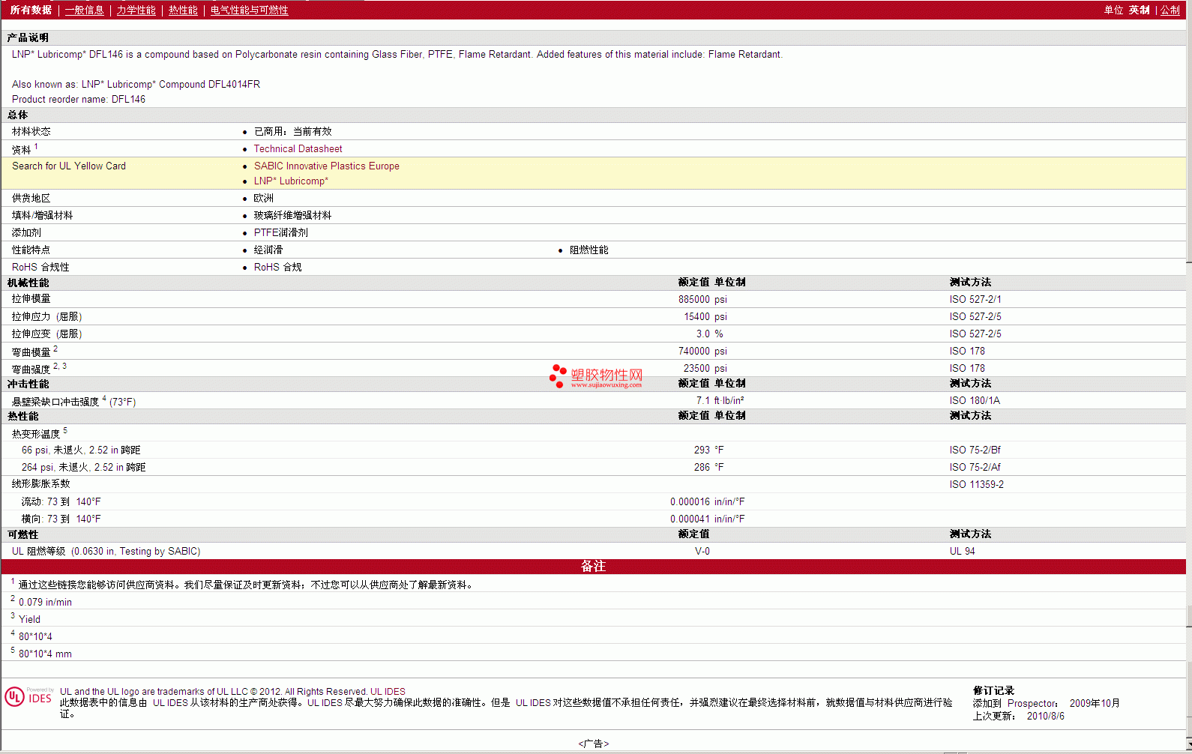Click the PTFE润滑剂 additive entry

[280, 232]
